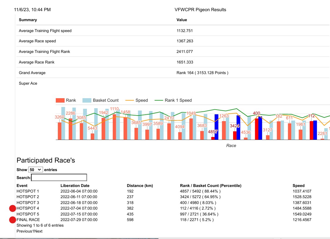Go to Next page of entries

click(38, 231)
